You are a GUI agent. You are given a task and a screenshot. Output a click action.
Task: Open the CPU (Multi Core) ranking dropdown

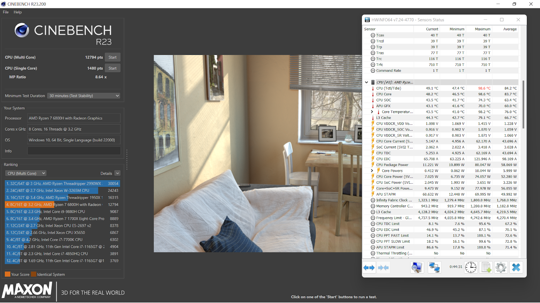[26, 173]
